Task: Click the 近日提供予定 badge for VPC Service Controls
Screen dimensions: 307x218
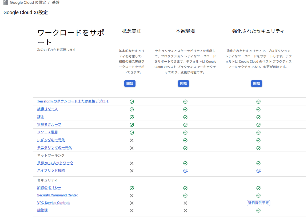Action: coord(258,203)
